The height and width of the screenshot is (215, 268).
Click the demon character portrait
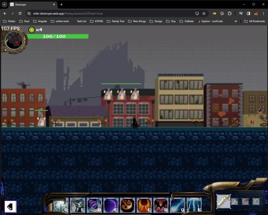coord(14,41)
